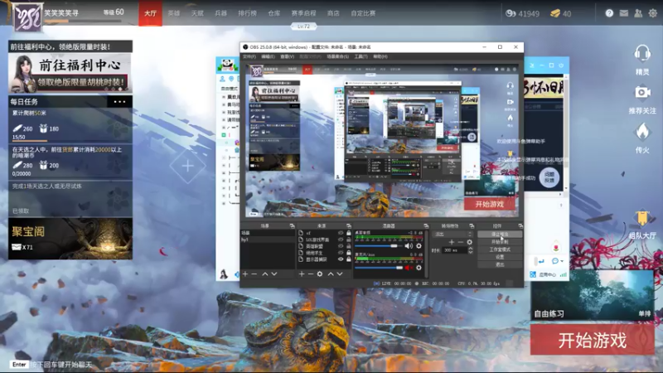Screen dimensions: 663x373
Task: Open the 前往福利中心 banner
Action: pos(70,73)
